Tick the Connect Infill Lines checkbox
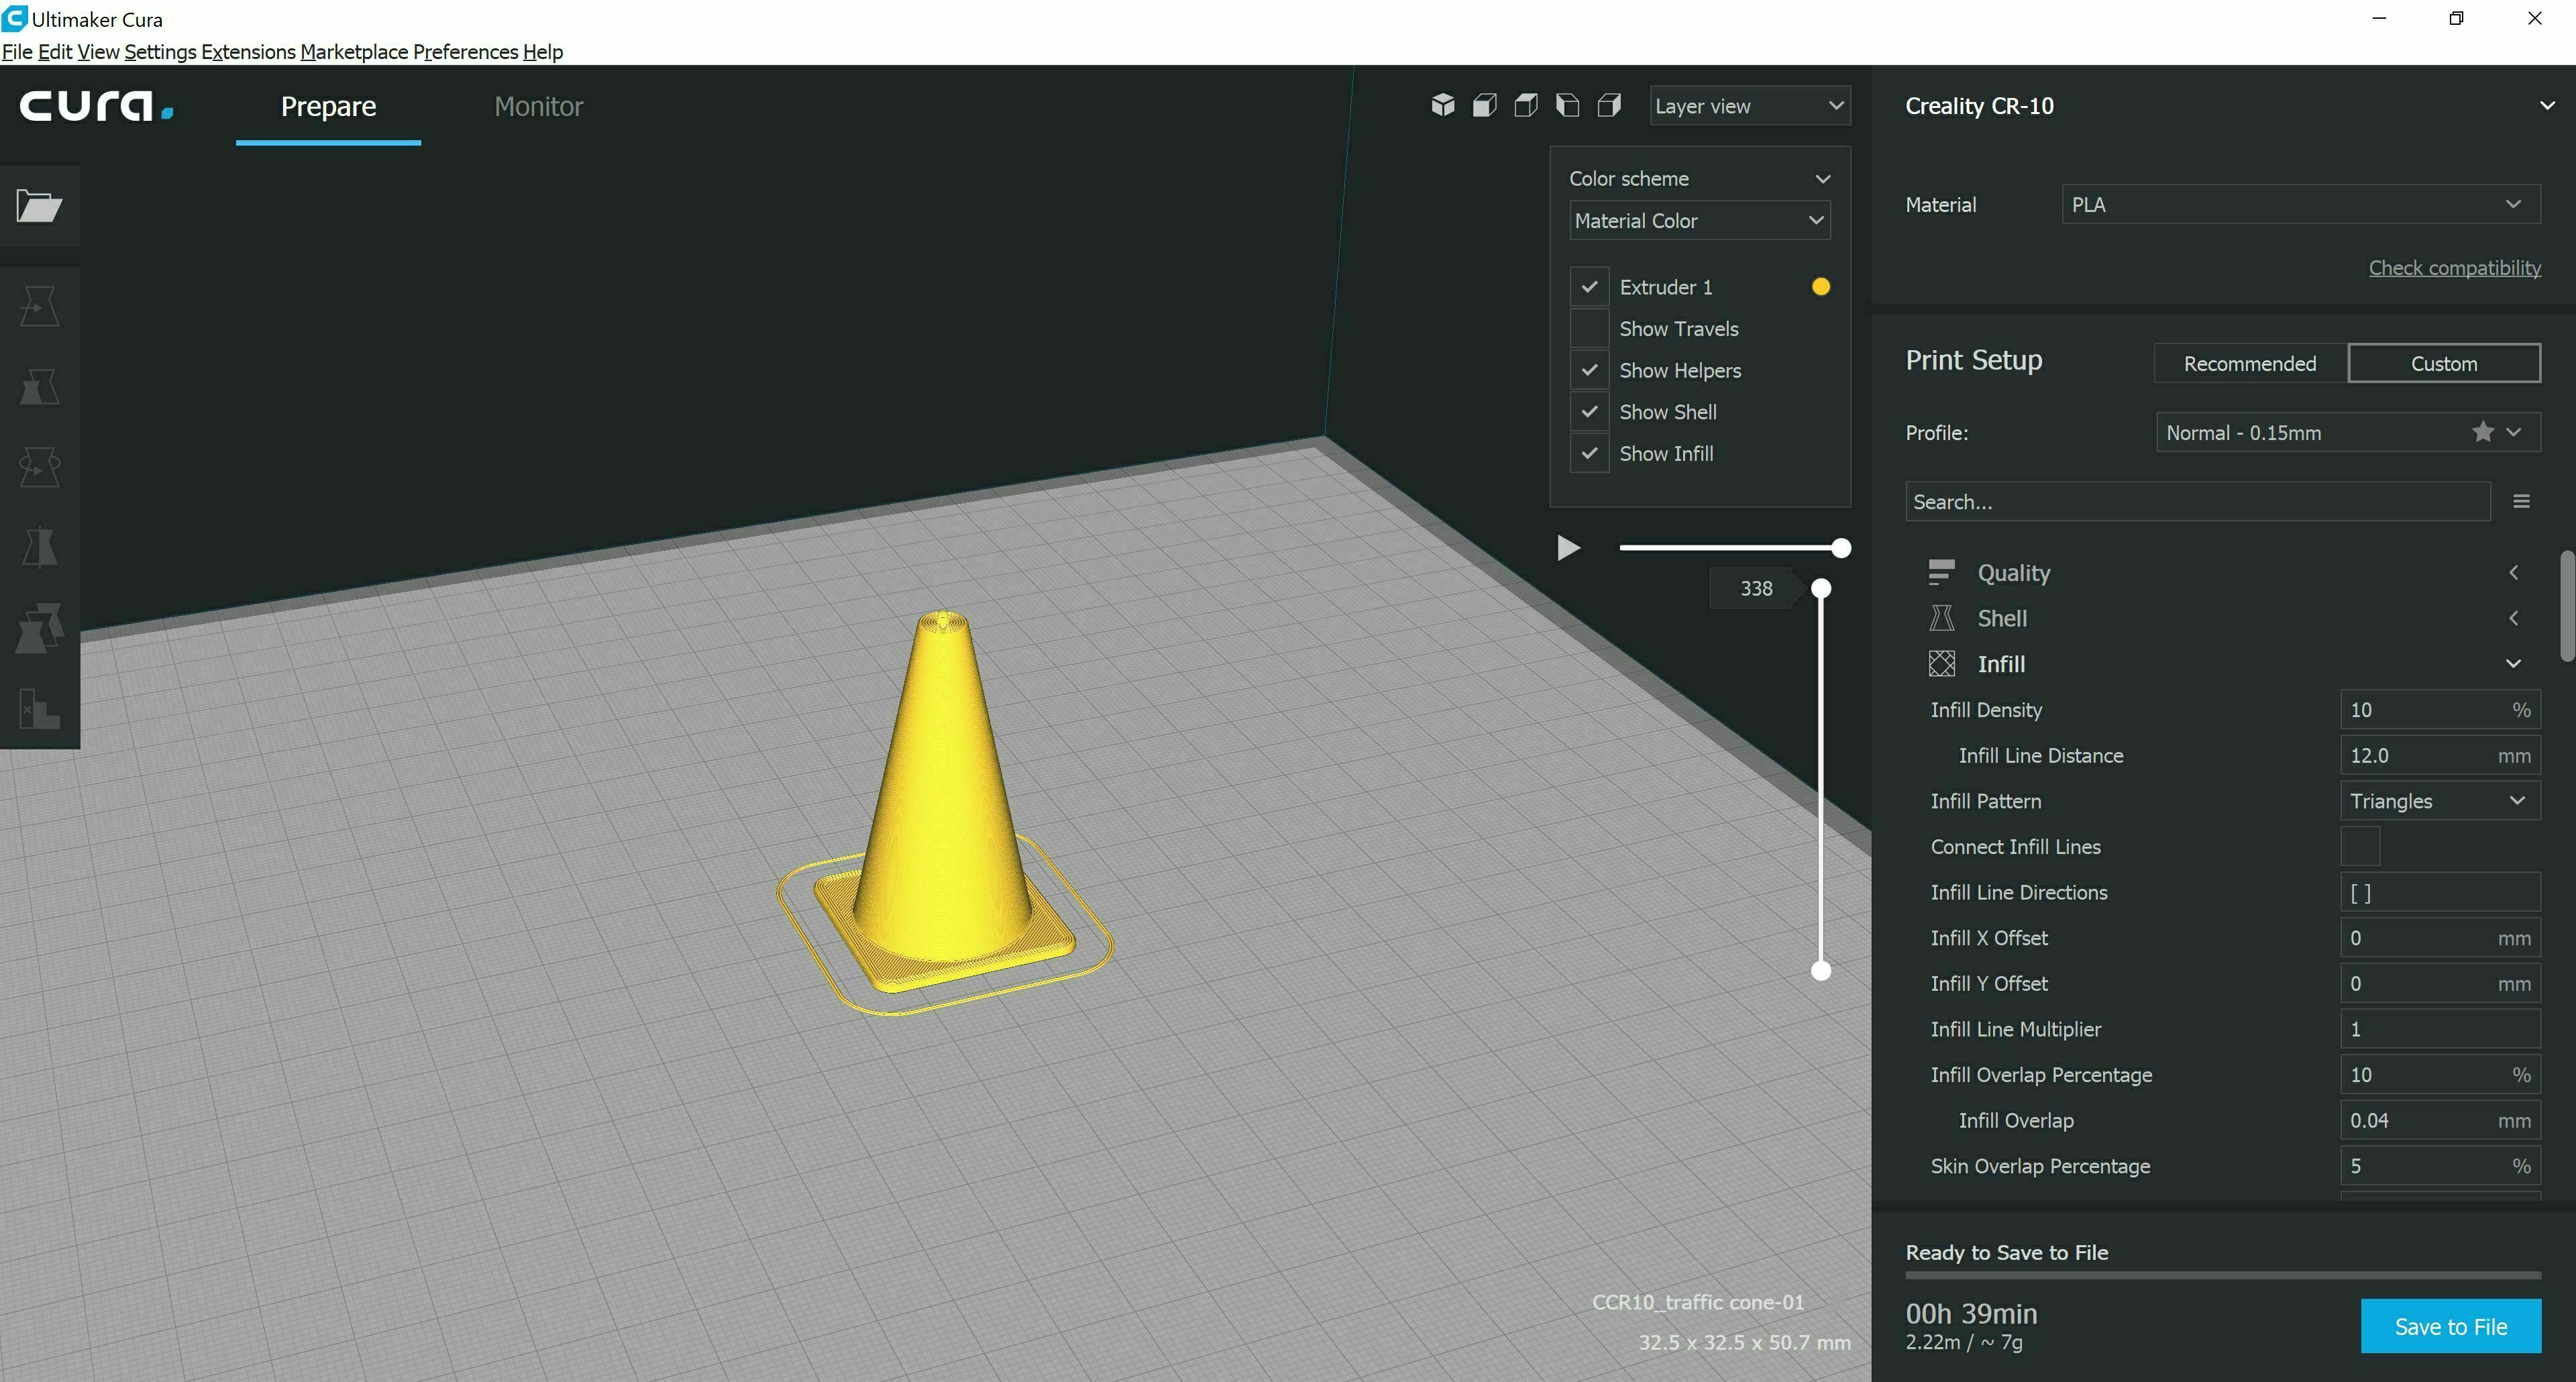This screenshot has height=1382, width=2576. [x=2359, y=847]
